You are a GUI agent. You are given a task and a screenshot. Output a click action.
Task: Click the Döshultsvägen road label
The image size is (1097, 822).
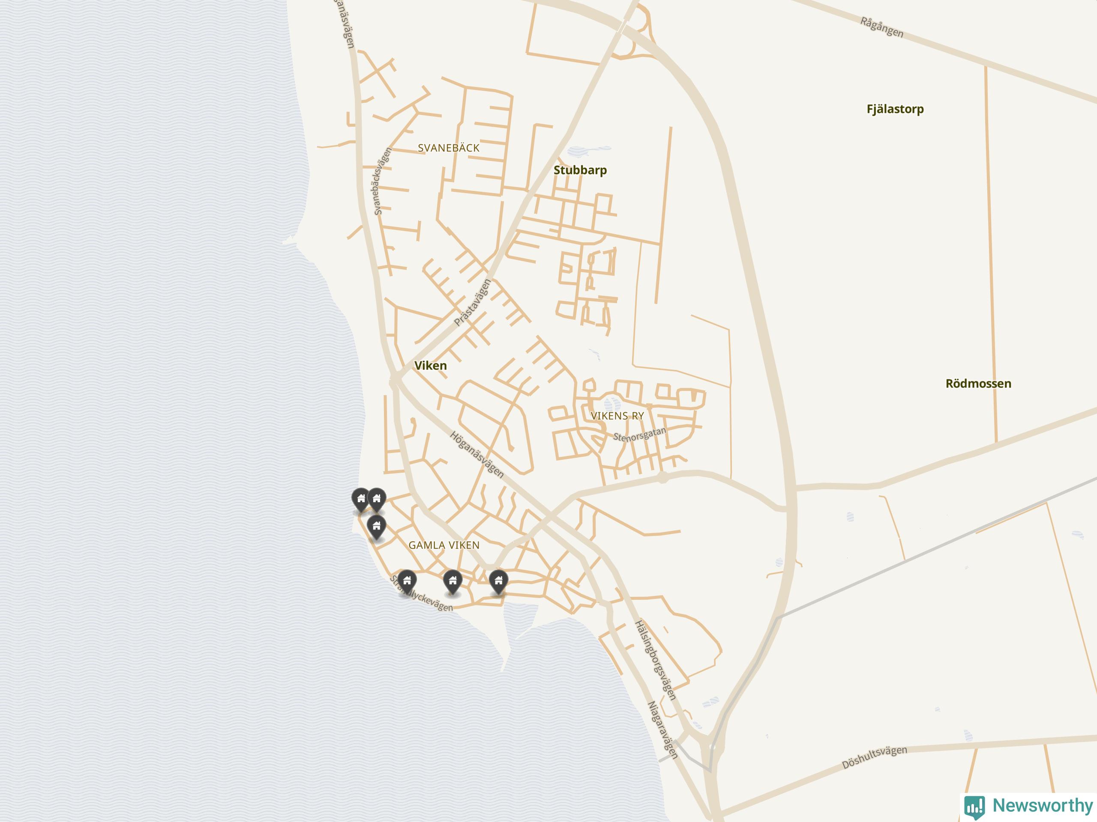(x=875, y=757)
